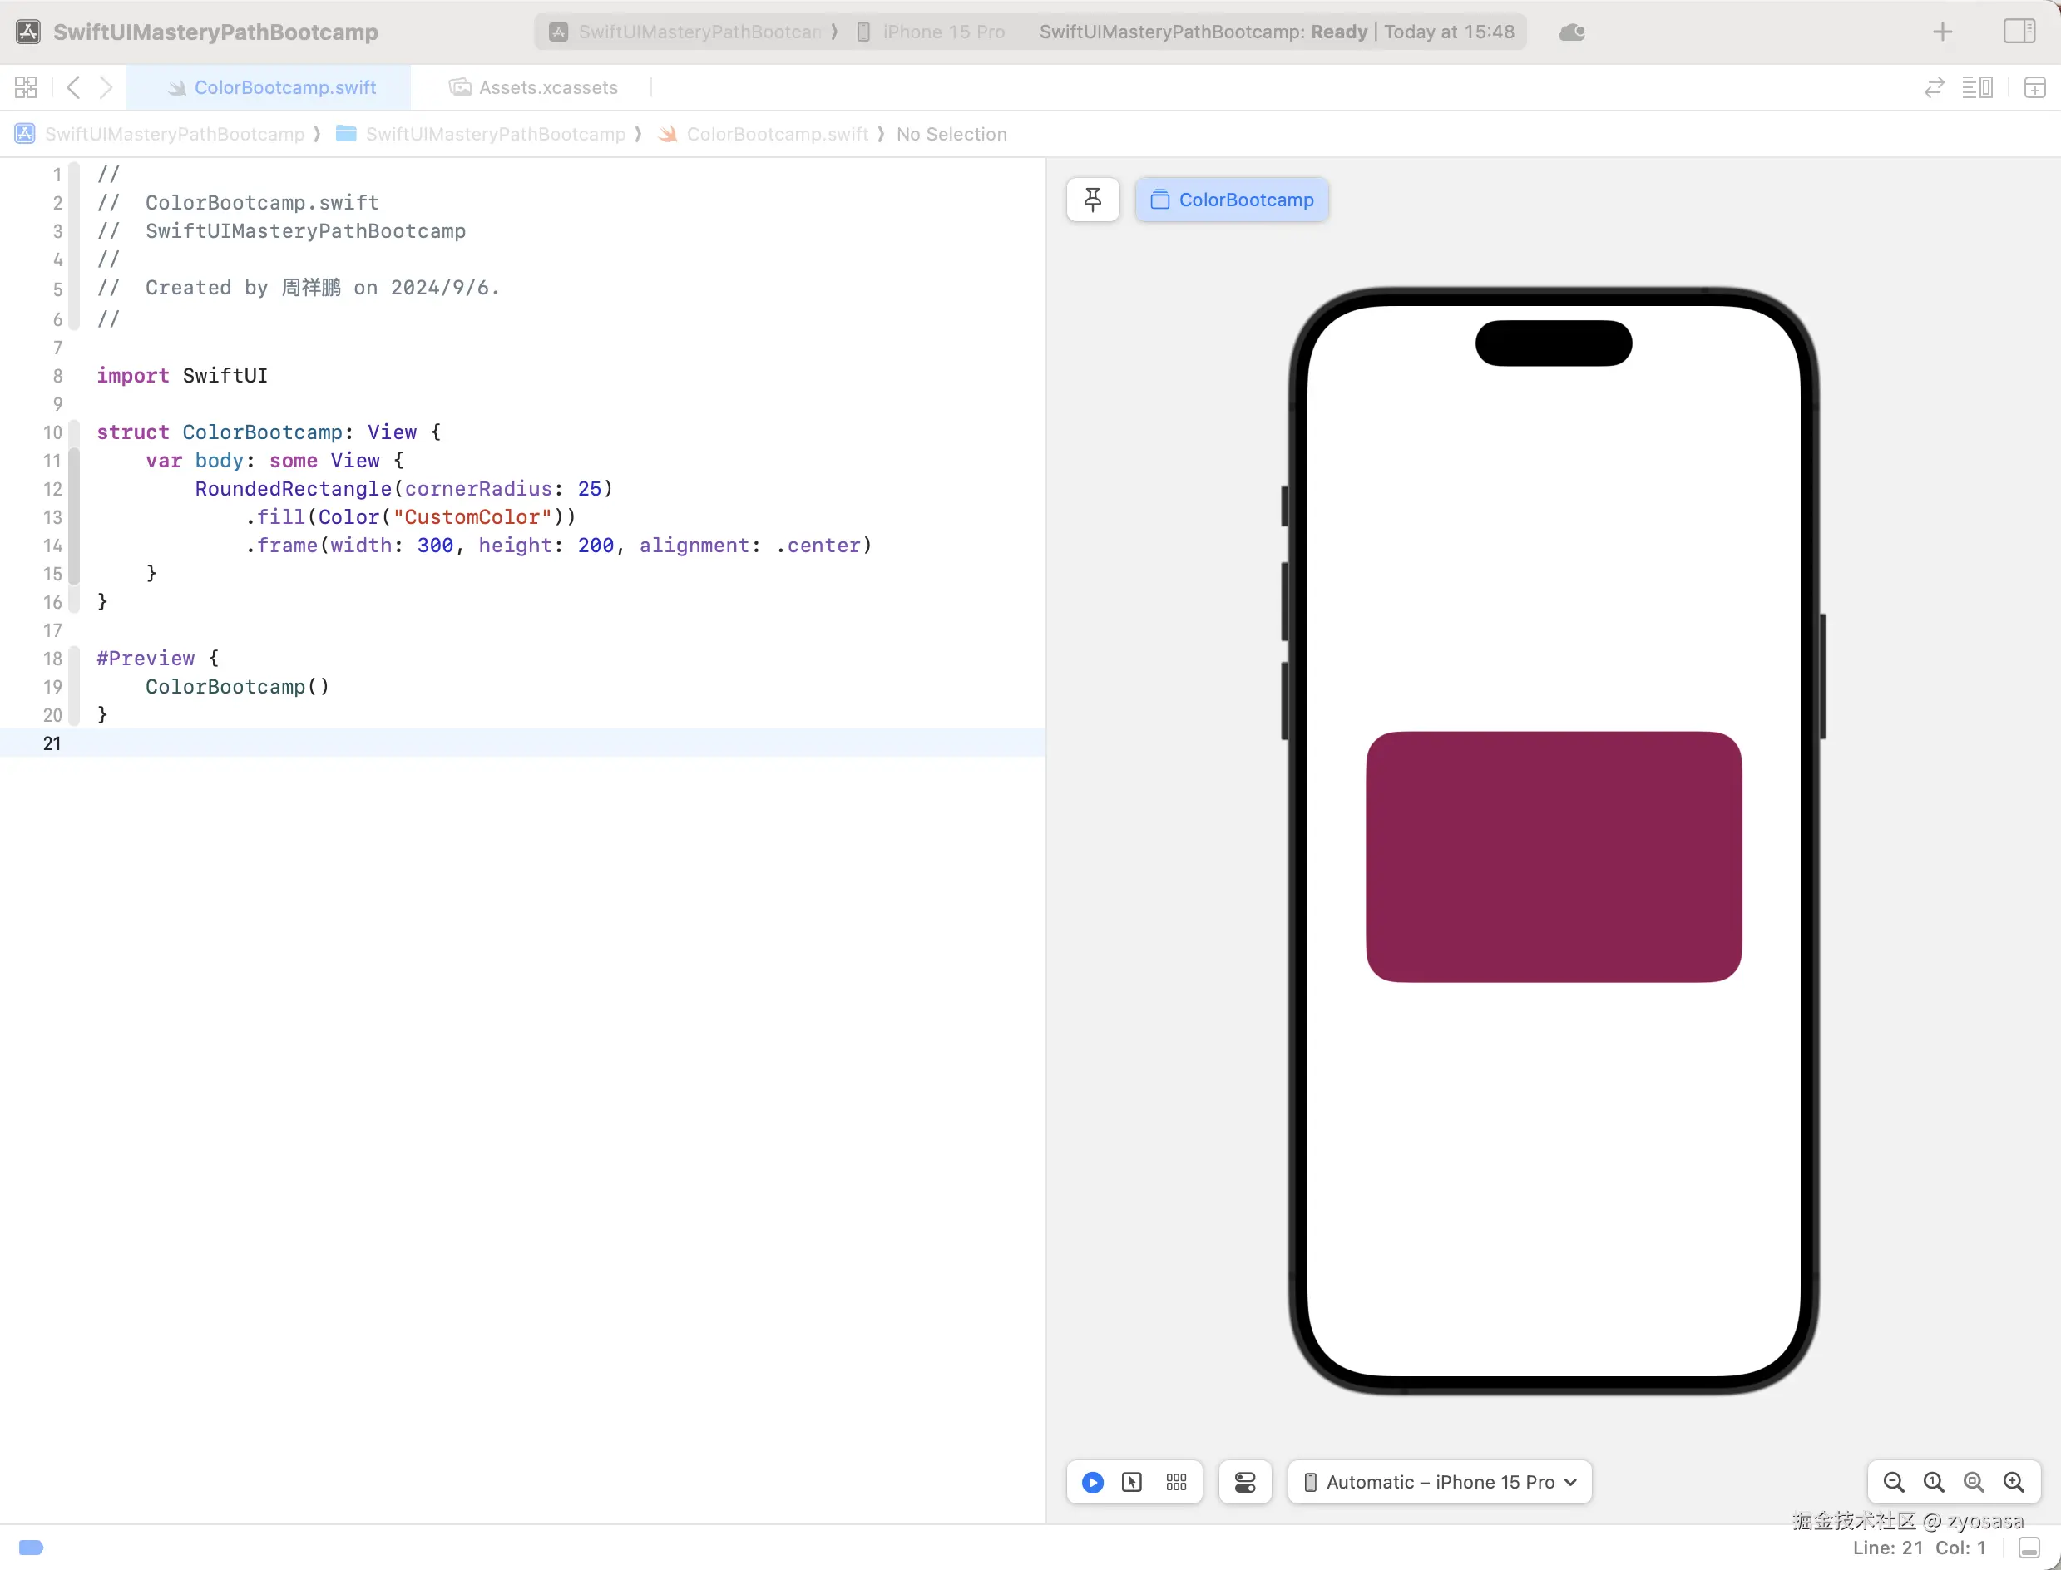Click the maroon rounded rectangle in preview

pyautogui.click(x=1554, y=856)
